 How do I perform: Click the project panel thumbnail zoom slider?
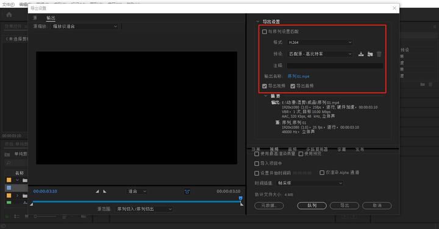coord(45,216)
